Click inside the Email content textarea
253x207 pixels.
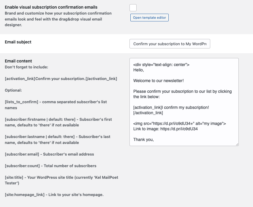point(184,102)
